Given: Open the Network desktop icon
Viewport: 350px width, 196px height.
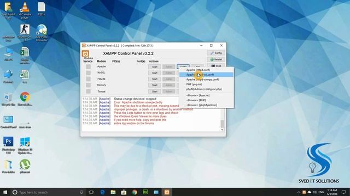Looking at the screenshot, I should (8, 76).
